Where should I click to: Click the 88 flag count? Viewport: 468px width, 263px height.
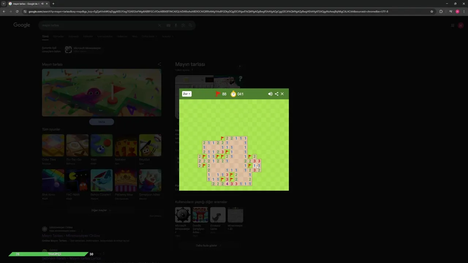click(x=224, y=94)
